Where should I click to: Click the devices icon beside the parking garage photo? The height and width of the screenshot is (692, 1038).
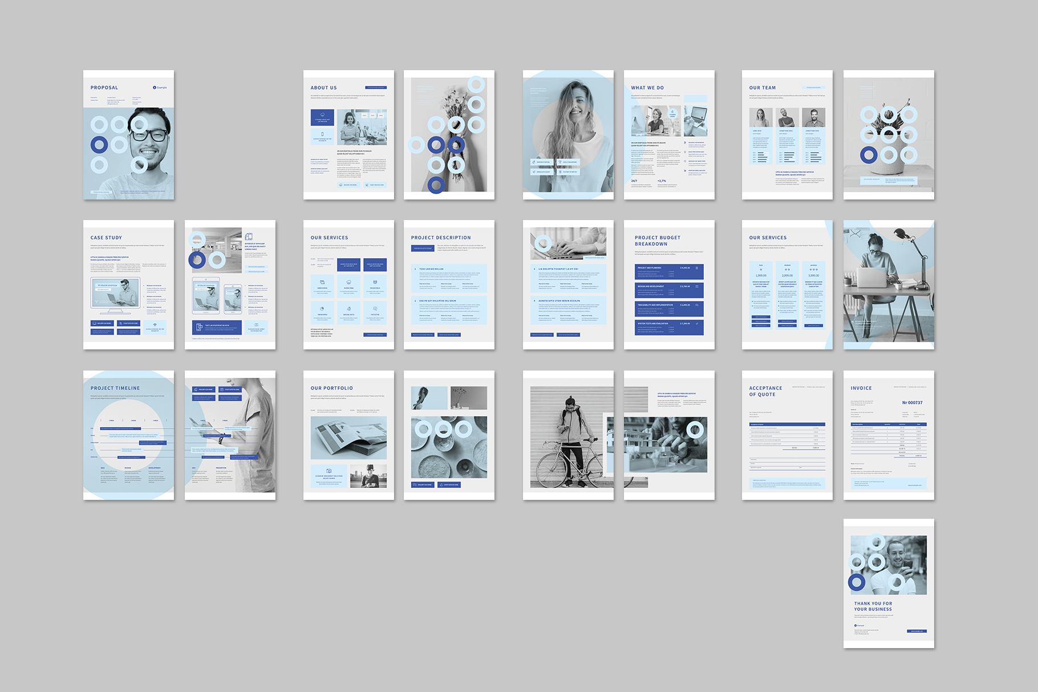coord(249,237)
